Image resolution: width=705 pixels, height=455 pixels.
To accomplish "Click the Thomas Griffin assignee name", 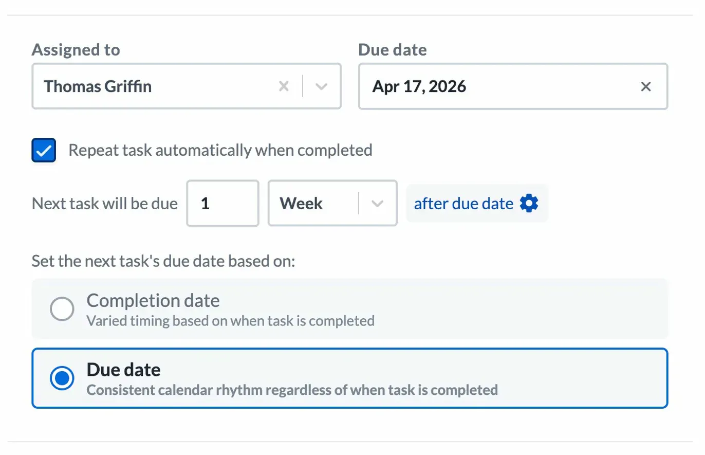I will (x=98, y=86).
